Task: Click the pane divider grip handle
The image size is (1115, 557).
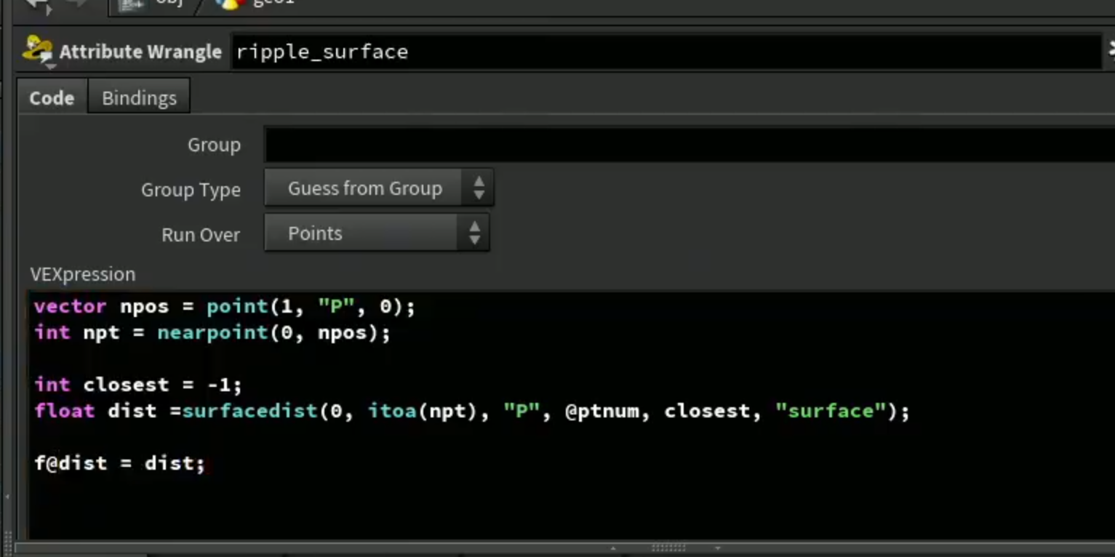Action: pos(668,548)
